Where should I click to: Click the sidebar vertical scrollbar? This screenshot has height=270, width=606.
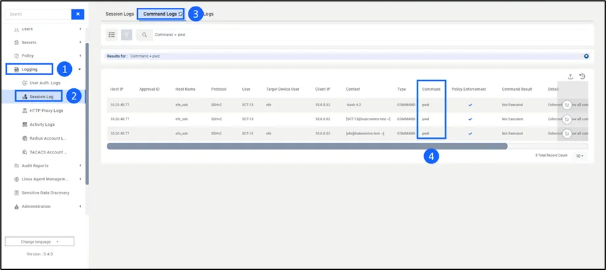pyautogui.click(x=87, y=113)
